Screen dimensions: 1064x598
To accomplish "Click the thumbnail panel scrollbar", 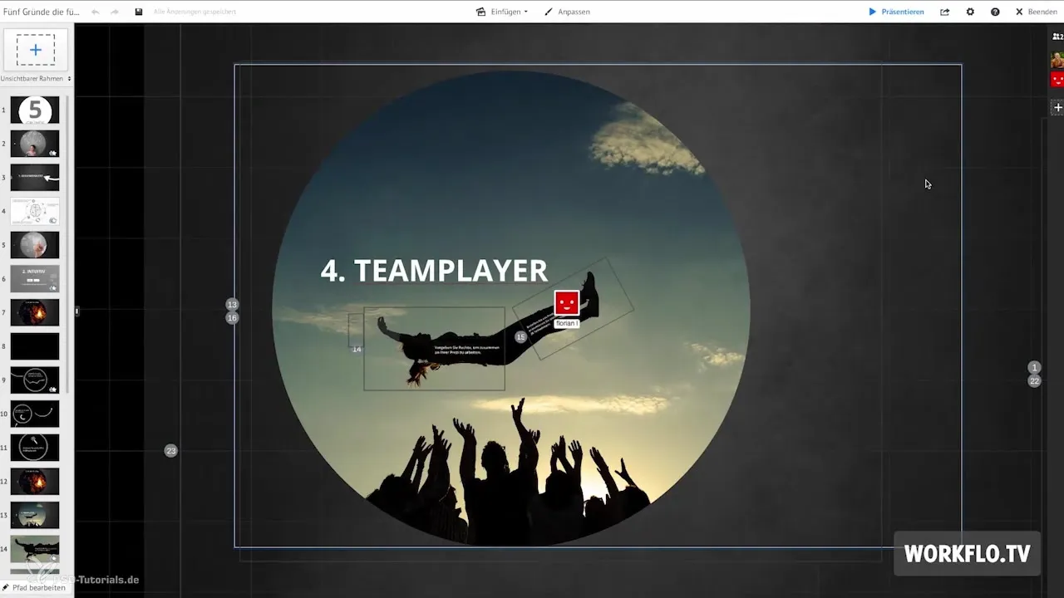I will click(68, 245).
